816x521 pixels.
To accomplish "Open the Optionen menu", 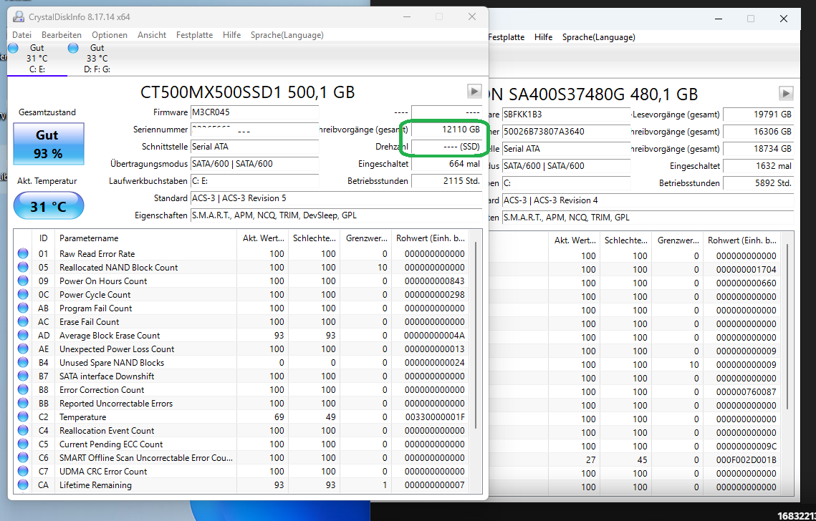I will click(x=110, y=35).
